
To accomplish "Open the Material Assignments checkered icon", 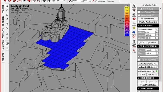I will pos(134,14).
